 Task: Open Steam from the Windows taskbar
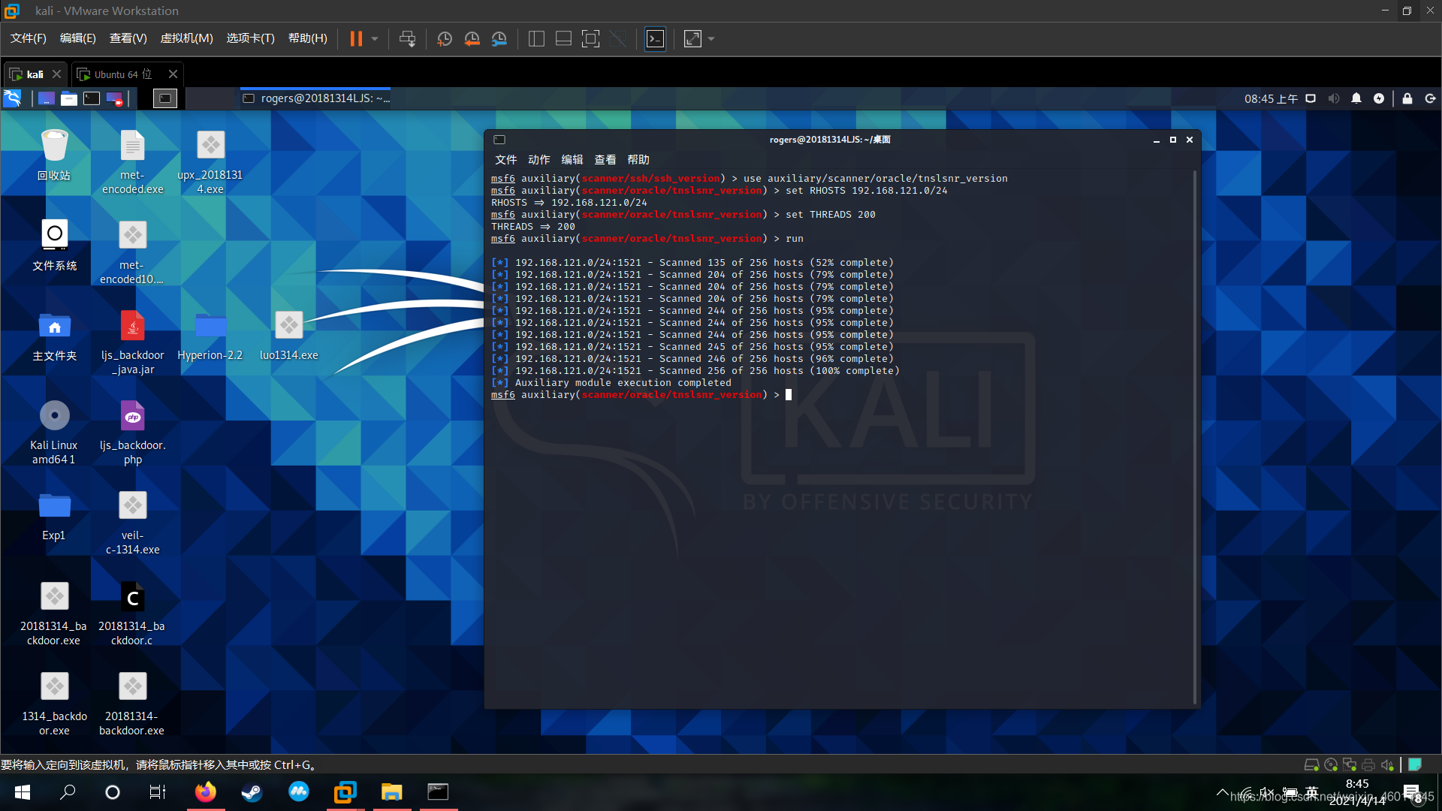click(252, 792)
